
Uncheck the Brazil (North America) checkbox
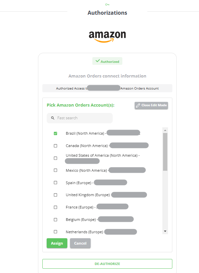pos(55,133)
